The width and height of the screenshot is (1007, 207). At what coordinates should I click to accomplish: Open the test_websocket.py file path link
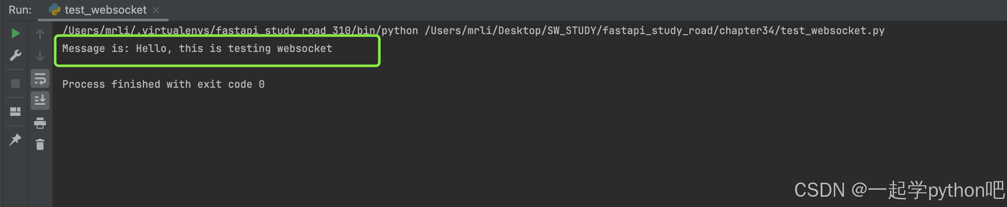pyautogui.click(x=654, y=31)
